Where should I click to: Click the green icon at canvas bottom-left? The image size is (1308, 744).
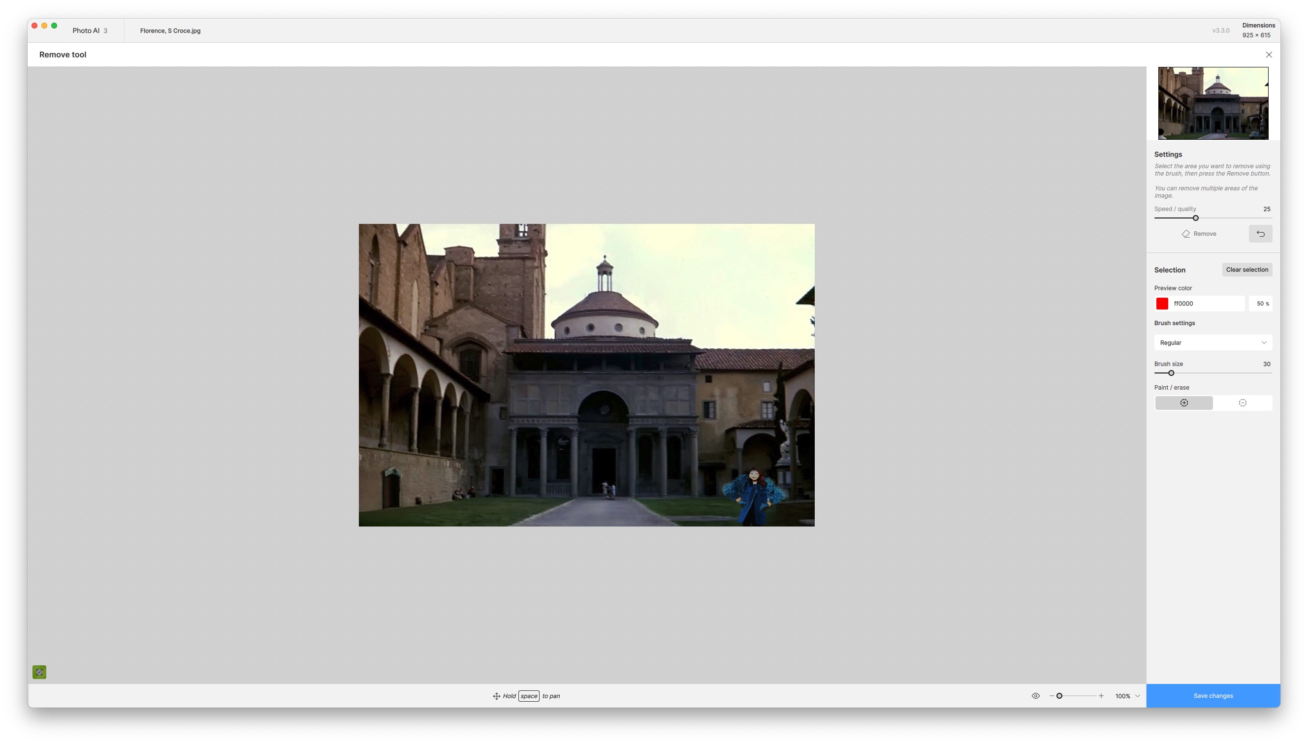(39, 672)
